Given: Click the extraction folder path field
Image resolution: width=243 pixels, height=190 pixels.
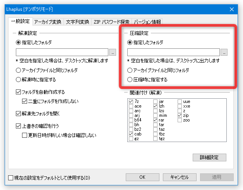Looking at the screenshot, I should click(x=62, y=52).
